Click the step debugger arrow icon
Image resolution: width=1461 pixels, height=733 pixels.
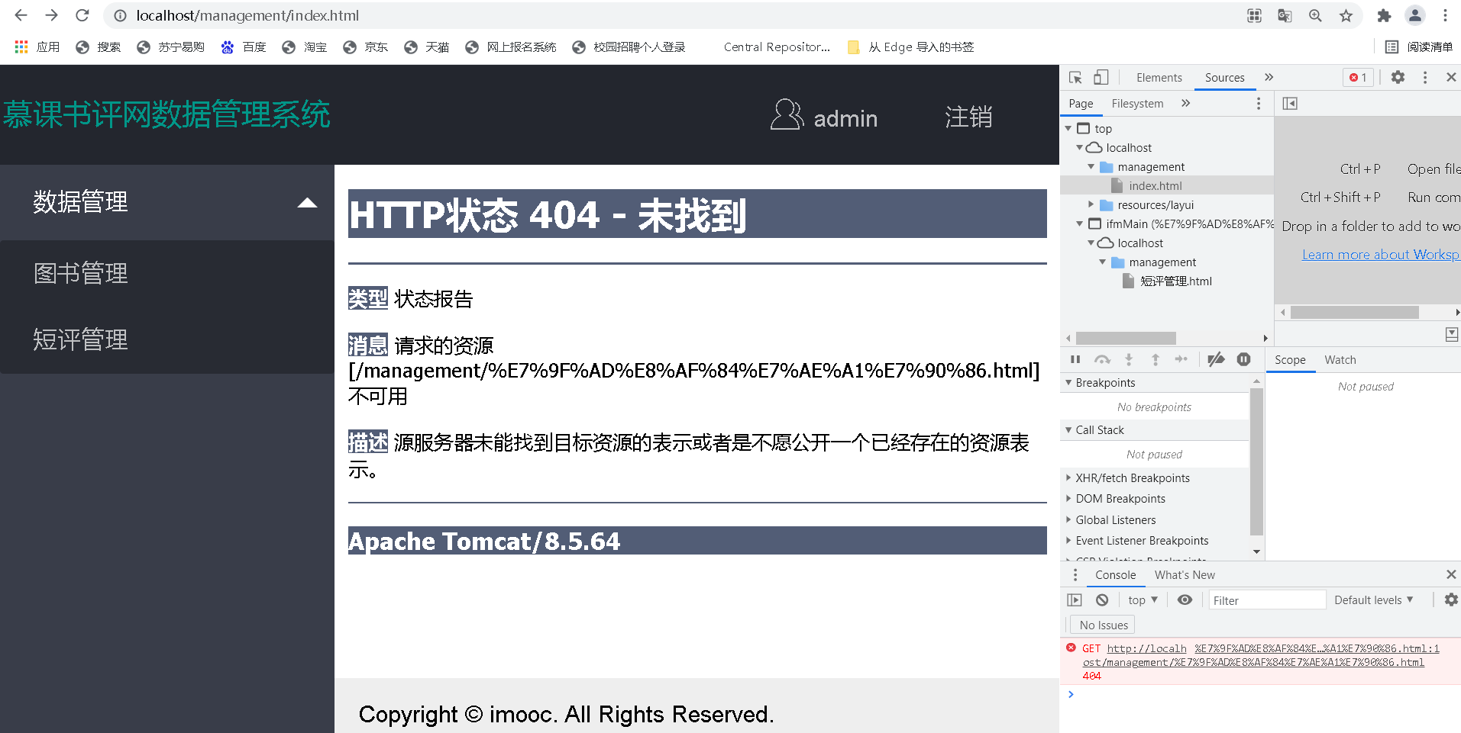[1181, 359]
